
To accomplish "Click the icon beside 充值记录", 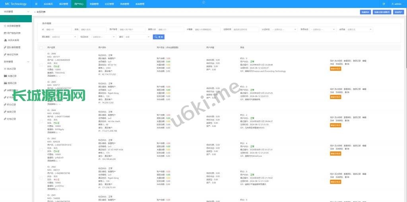I will click(x=4, y=76).
